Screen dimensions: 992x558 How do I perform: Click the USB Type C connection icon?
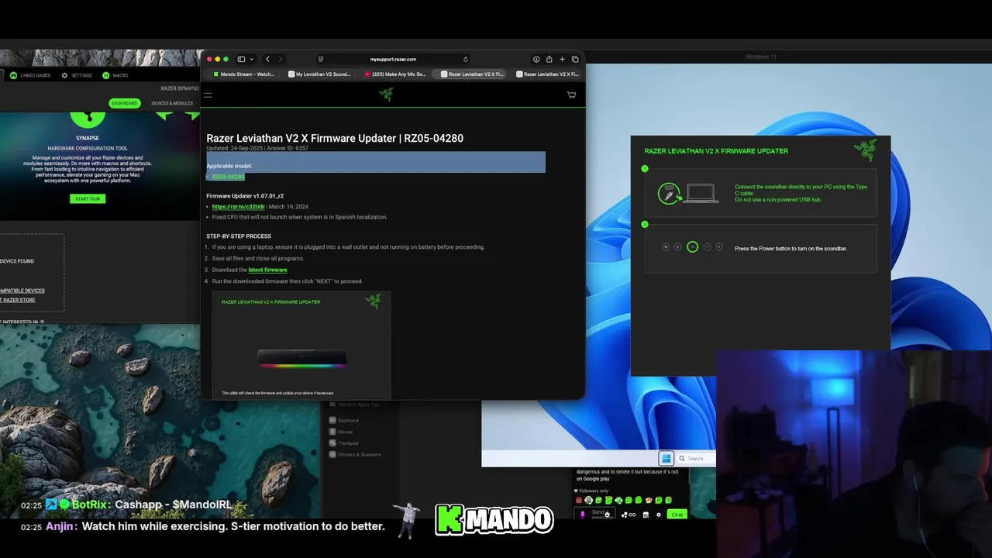[x=668, y=194]
